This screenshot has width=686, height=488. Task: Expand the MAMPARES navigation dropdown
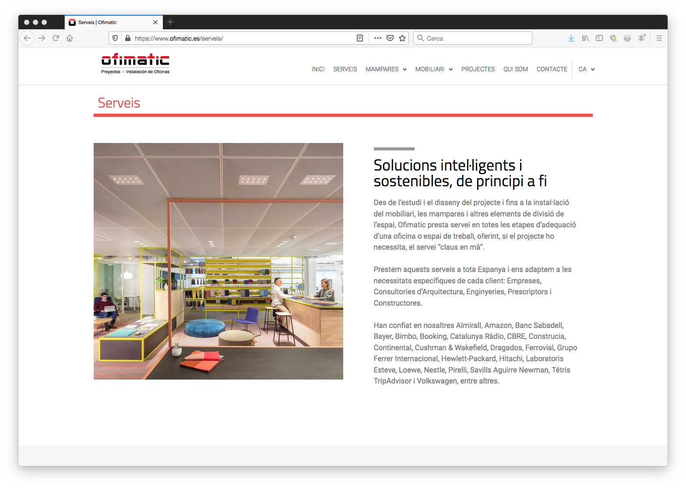[x=386, y=69]
